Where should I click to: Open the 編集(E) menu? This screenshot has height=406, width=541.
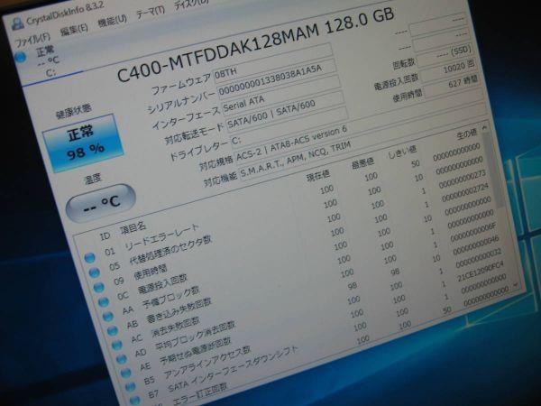coord(73,30)
